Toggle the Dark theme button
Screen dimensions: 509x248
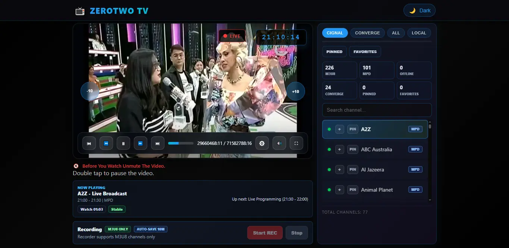[x=420, y=10]
